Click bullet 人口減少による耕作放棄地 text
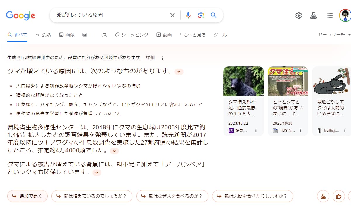The width and height of the screenshot is (351, 207). (78, 86)
